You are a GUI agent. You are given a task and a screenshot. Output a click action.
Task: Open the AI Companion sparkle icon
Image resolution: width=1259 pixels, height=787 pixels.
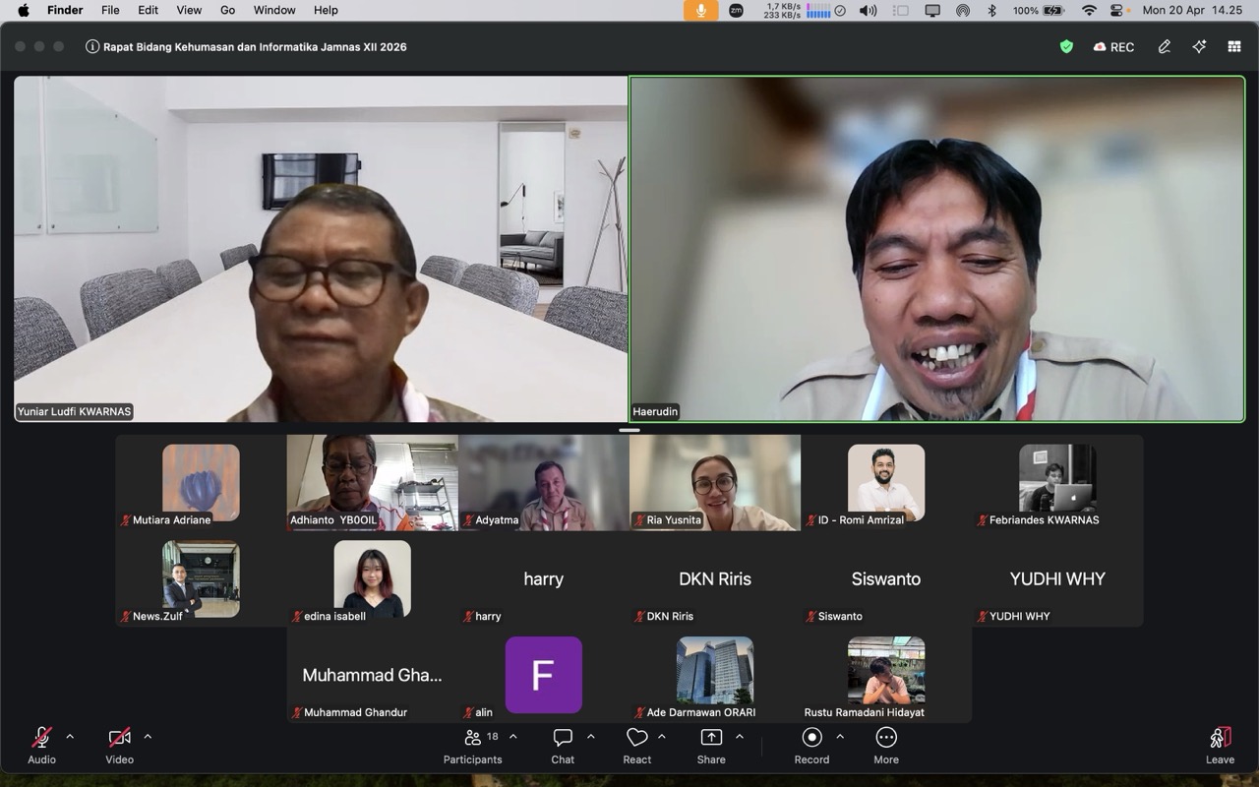pos(1199,46)
